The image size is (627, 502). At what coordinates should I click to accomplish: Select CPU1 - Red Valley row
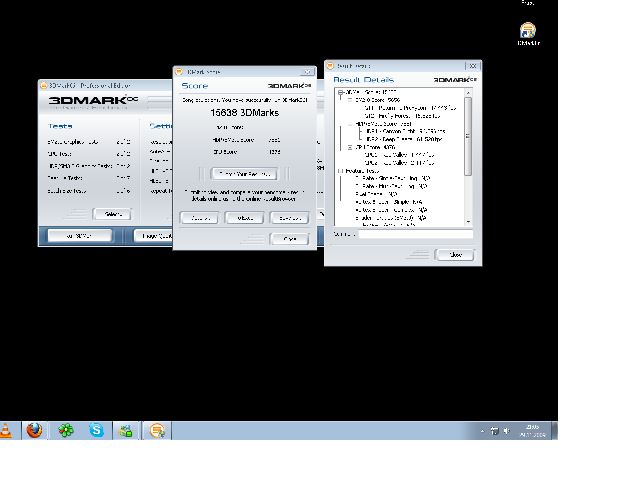pos(399,155)
